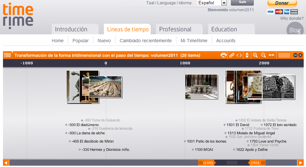Click the Español language field

tap(209, 3)
